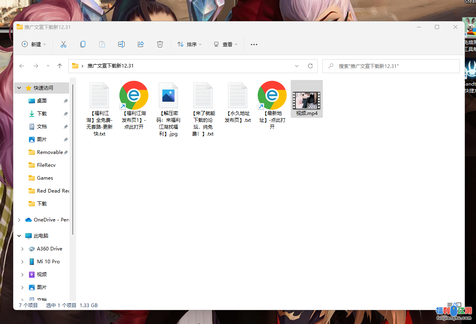
Task: Expand address bar history dropdown
Action: pyautogui.click(x=297, y=66)
